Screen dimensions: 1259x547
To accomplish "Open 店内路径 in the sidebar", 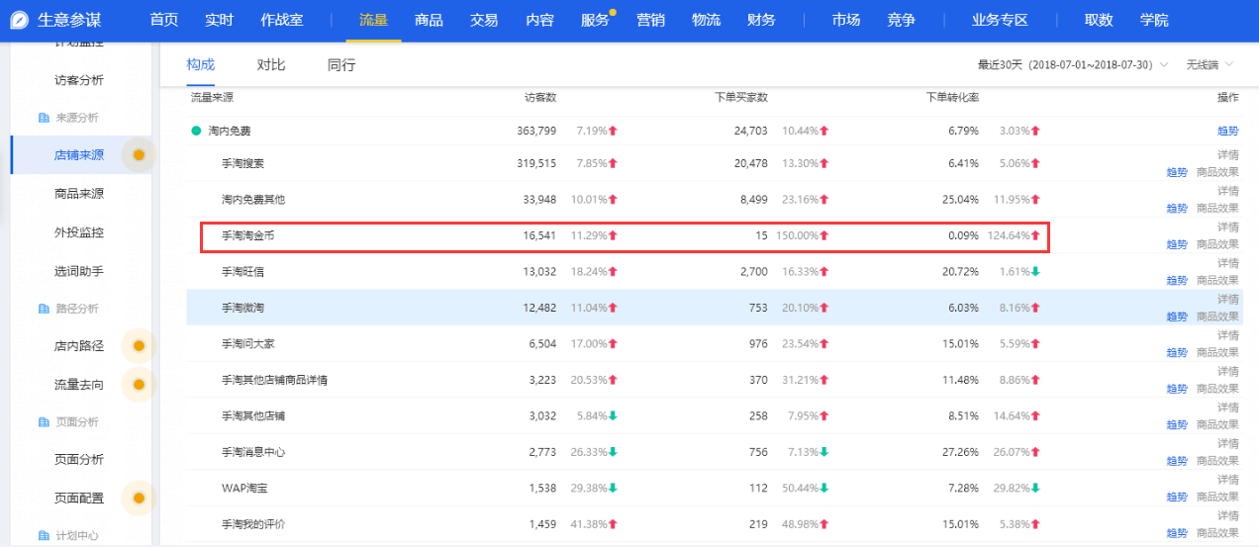I will pyautogui.click(x=79, y=346).
